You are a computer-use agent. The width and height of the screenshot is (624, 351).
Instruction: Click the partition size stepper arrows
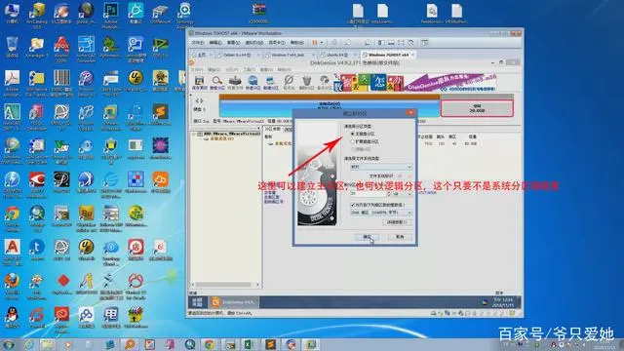[388, 194]
